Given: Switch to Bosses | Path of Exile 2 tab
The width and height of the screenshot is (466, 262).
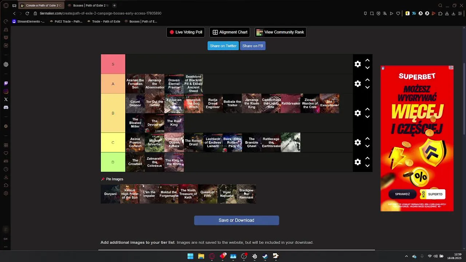Looking at the screenshot, I should click(88, 5).
